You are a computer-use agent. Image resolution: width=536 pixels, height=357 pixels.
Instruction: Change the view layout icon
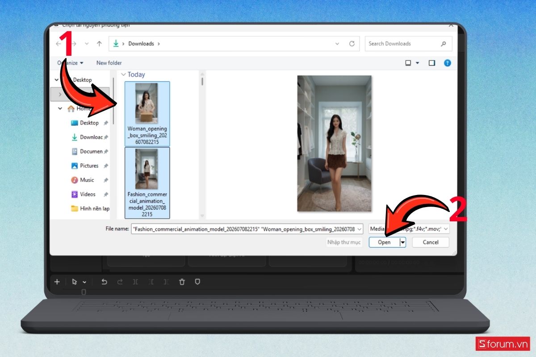point(408,63)
